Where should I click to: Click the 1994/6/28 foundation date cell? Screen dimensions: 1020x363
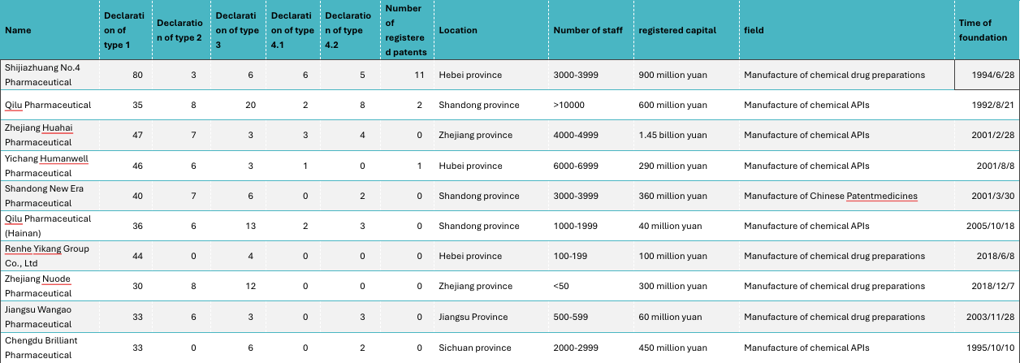point(987,75)
